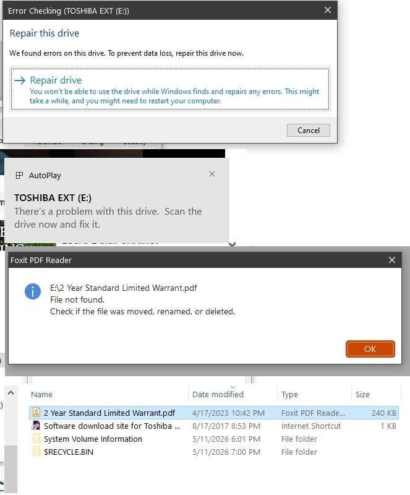The image size is (410, 495).
Task: Confirm the Foxit PDF Reader message with OK
Action: 370,349
